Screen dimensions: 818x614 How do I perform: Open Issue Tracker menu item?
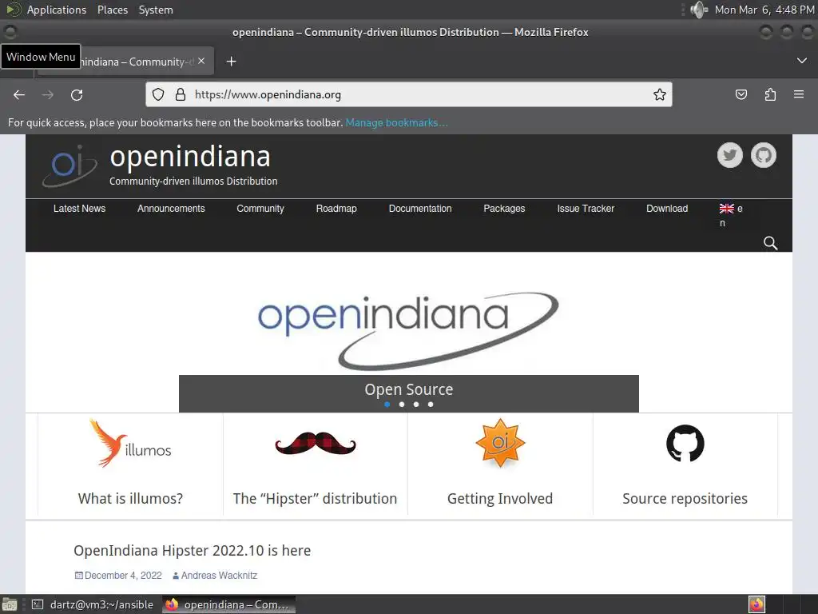click(586, 209)
